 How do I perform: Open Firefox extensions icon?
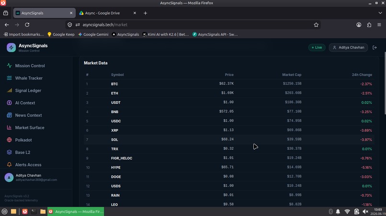369,25
